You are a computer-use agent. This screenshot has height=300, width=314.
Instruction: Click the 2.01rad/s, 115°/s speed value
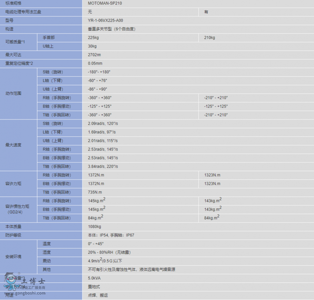point(103,141)
